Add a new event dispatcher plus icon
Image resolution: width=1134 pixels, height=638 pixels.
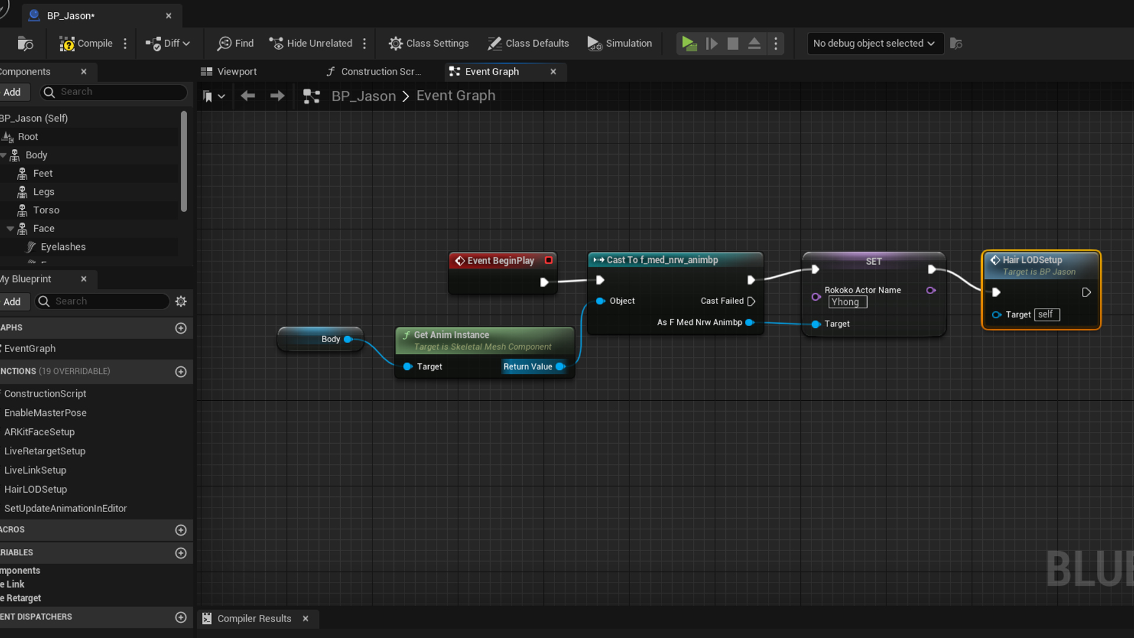[x=181, y=617]
